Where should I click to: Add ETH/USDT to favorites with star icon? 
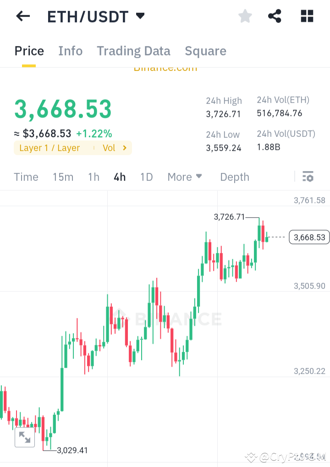tap(245, 16)
